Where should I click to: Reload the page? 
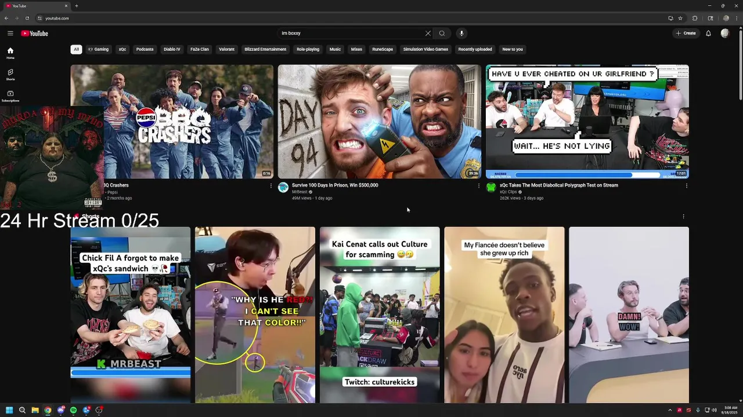click(27, 18)
